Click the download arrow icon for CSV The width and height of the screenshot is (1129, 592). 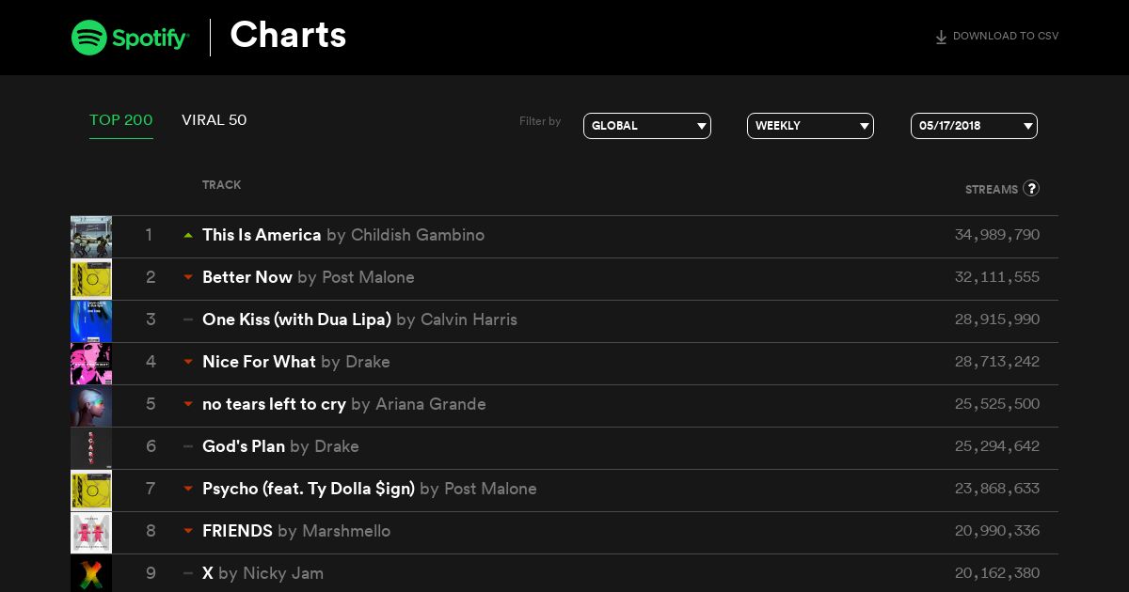point(941,38)
